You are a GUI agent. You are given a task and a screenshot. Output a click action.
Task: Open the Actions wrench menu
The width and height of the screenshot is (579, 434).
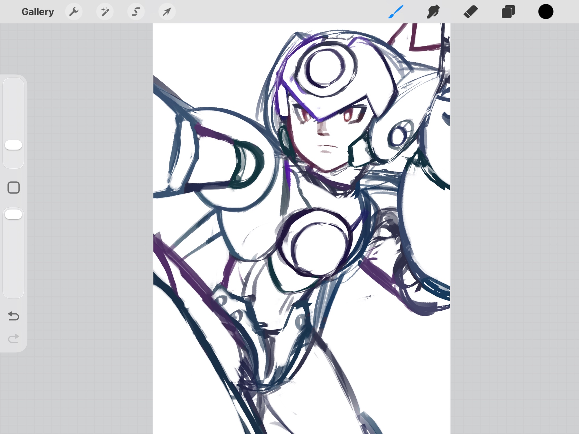(74, 12)
